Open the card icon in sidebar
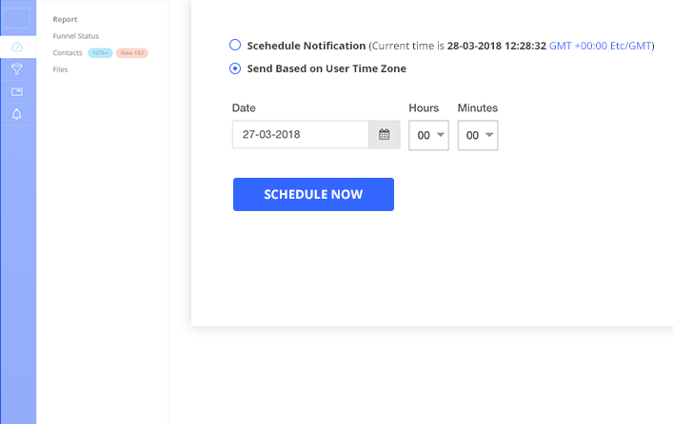Viewport: 673px width, 424px height. click(x=17, y=92)
